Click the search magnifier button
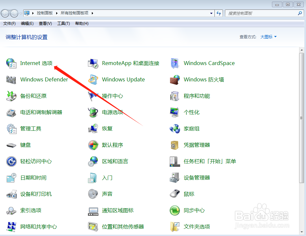306x236 pixels. pyautogui.click(x=300, y=13)
